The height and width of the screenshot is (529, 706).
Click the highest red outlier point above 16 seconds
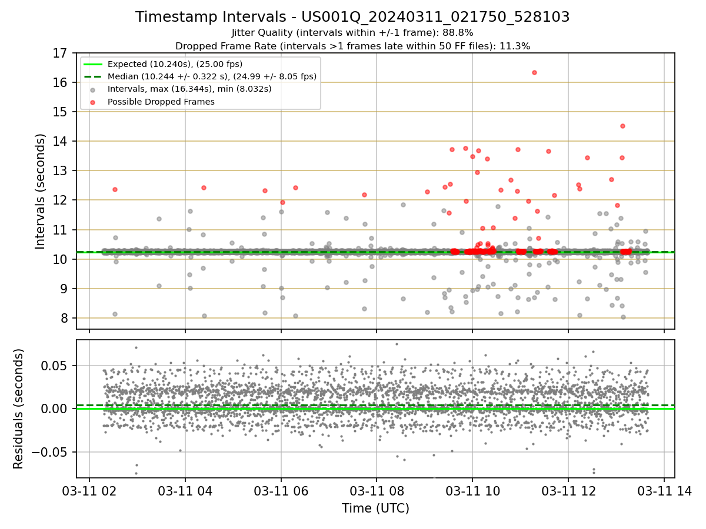[534, 72]
